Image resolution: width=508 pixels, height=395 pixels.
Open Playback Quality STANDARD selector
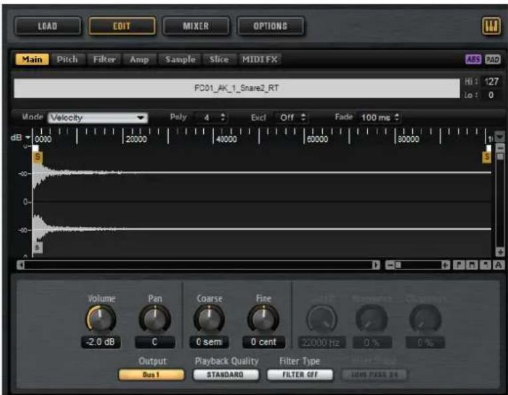[x=226, y=374]
